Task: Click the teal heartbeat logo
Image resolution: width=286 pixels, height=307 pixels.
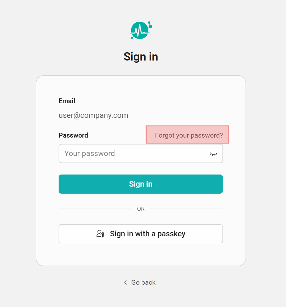Action: (x=140, y=31)
